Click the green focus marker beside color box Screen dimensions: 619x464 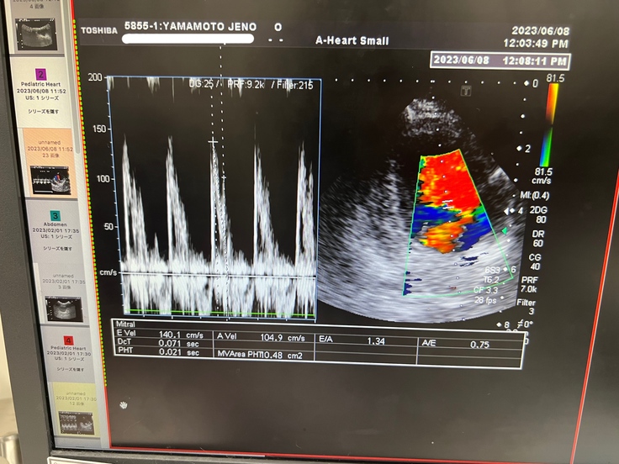pos(505,229)
